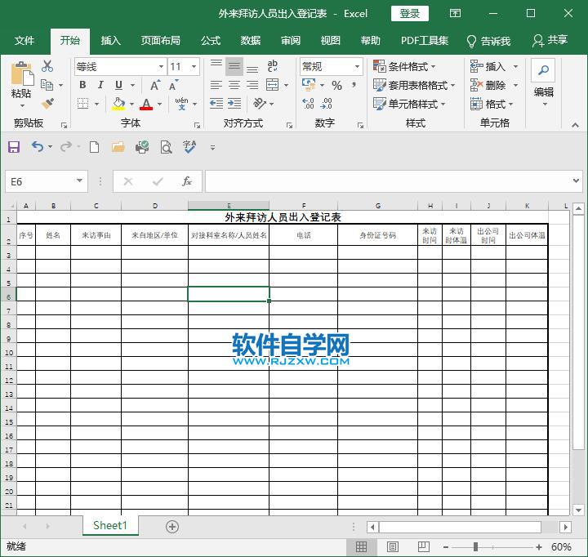This screenshot has height=557, width=588.
Task: Click the Redo arrow icon
Action: [65, 146]
